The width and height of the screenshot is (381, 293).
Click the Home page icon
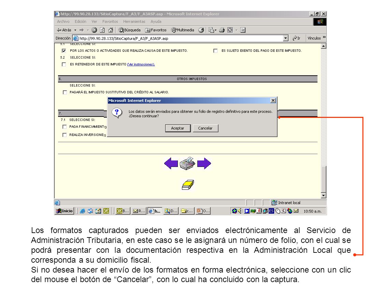pos(111,30)
